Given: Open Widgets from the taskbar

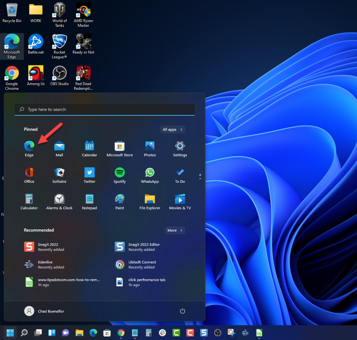Looking at the screenshot, I should tap(52, 333).
